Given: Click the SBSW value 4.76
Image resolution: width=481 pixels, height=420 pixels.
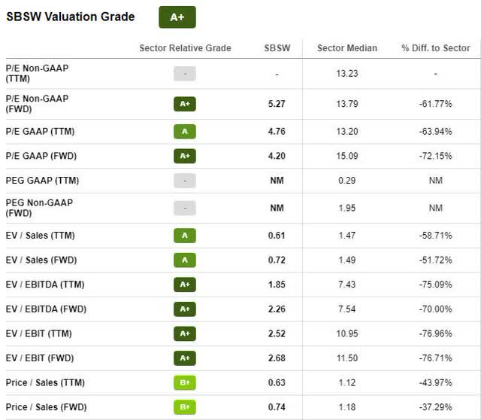Looking at the screenshot, I should (277, 132).
